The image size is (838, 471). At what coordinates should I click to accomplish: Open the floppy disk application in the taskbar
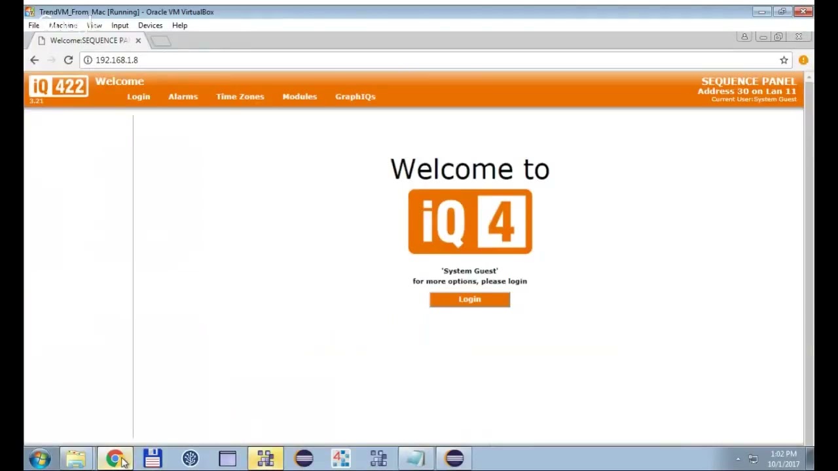[153, 459]
